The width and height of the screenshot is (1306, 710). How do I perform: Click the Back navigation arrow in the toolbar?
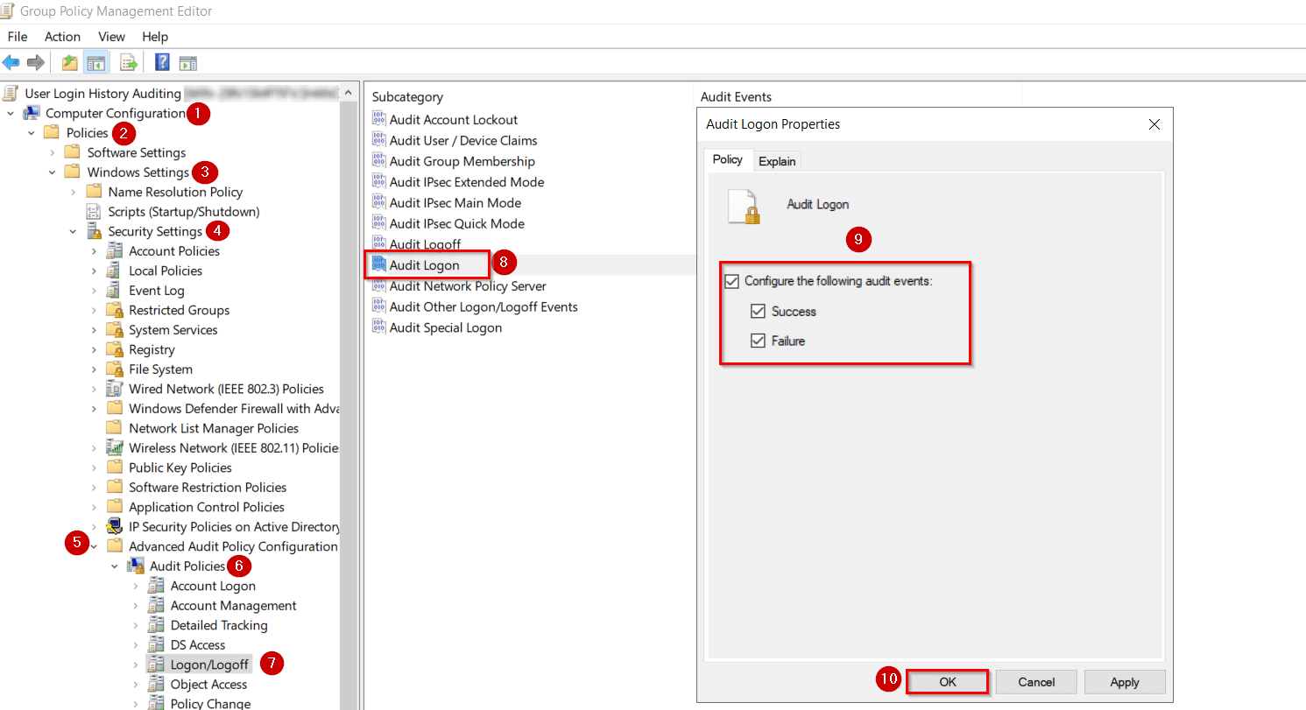[x=12, y=62]
